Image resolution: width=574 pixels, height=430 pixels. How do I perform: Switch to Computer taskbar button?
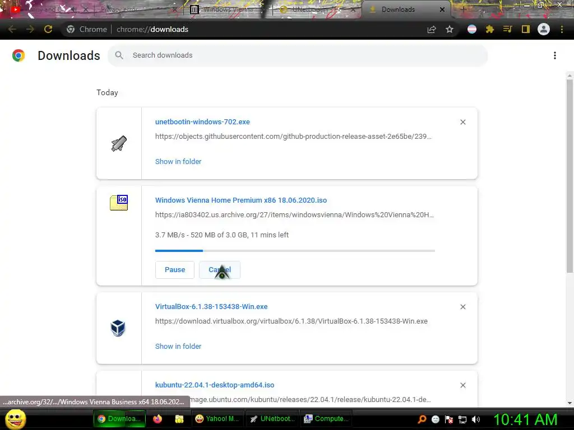point(327,419)
